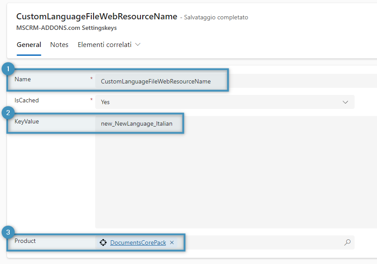Open the IsCached dropdown arrow
Viewport: 377px width, 264px height.
[345, 102]
